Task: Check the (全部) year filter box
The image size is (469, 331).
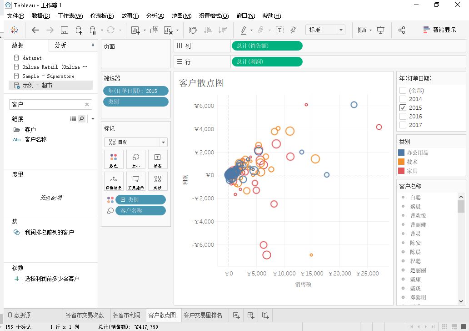Action: coord(403,90)
